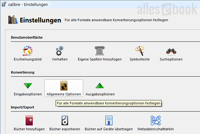Screen dimensions: 200x134
Task: Open Ausgabeoptionen green up arrow
Action: 100,86
